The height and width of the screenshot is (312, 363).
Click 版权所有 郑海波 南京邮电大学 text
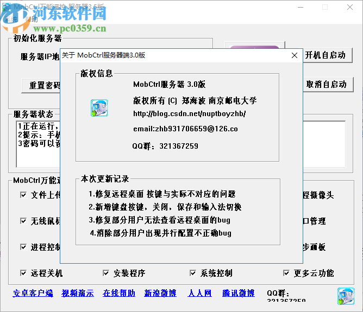click(x=195, y=101)
